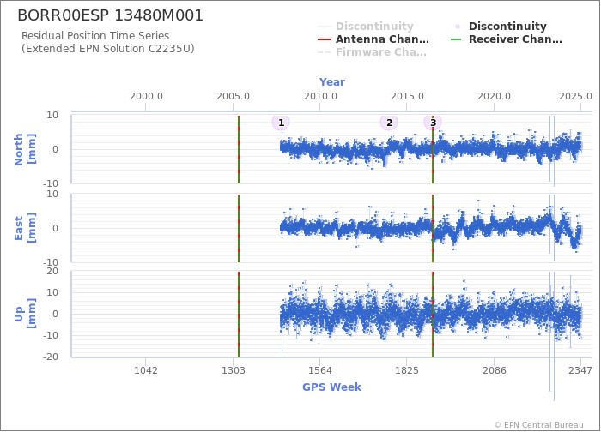Click the 2025.0 year tick label
Screen dimensions: 601x432
576,96
